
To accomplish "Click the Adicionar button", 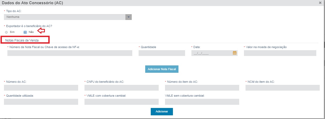I will (x=162, y=111).
